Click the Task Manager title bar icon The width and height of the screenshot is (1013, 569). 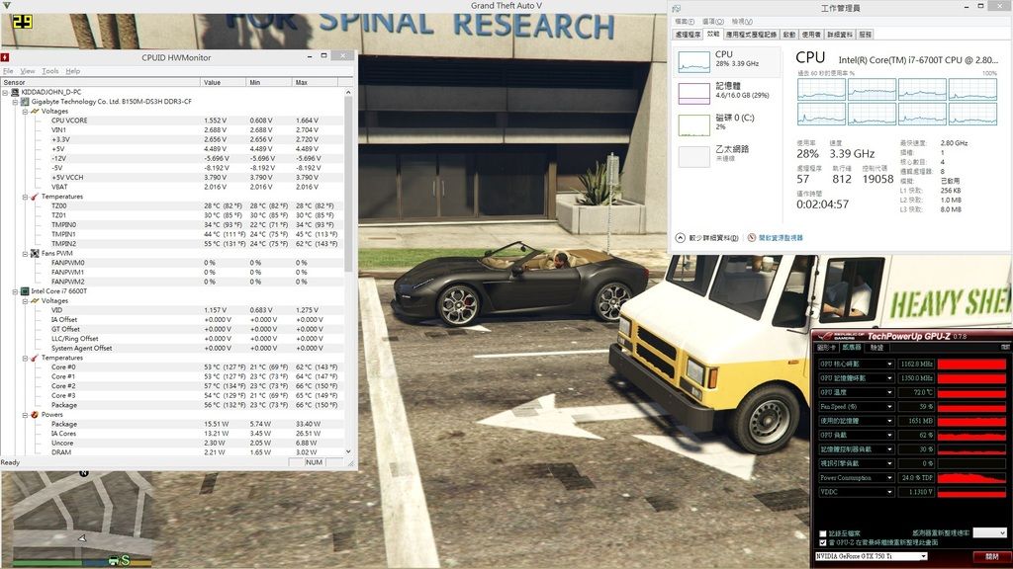(677, 8)
